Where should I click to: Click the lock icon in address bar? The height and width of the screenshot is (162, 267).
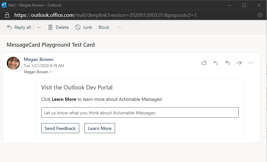pyautogui.click(x=7, y=15)
